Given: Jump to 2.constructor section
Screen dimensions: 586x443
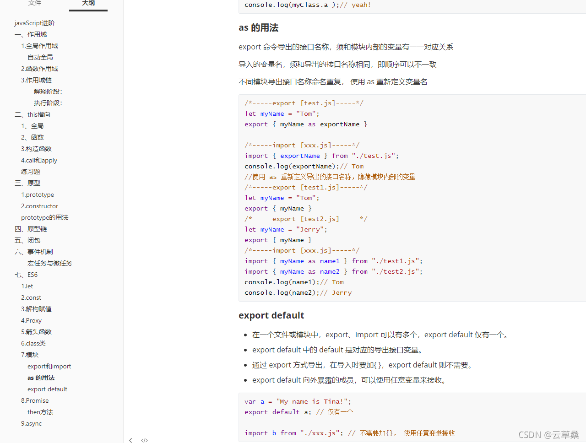Looking at the screenshot, I should point(39,206).
